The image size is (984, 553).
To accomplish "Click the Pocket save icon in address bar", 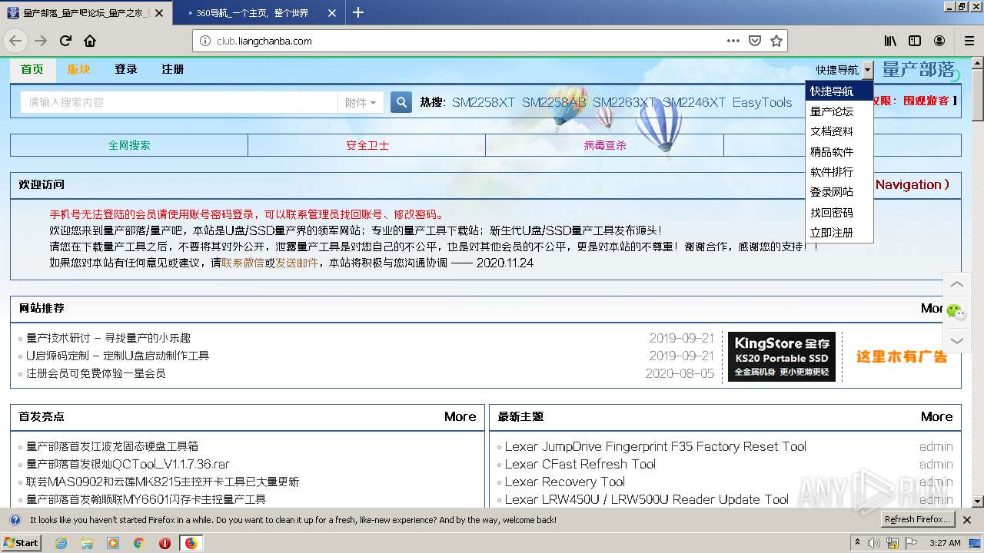I will (755, 41).
